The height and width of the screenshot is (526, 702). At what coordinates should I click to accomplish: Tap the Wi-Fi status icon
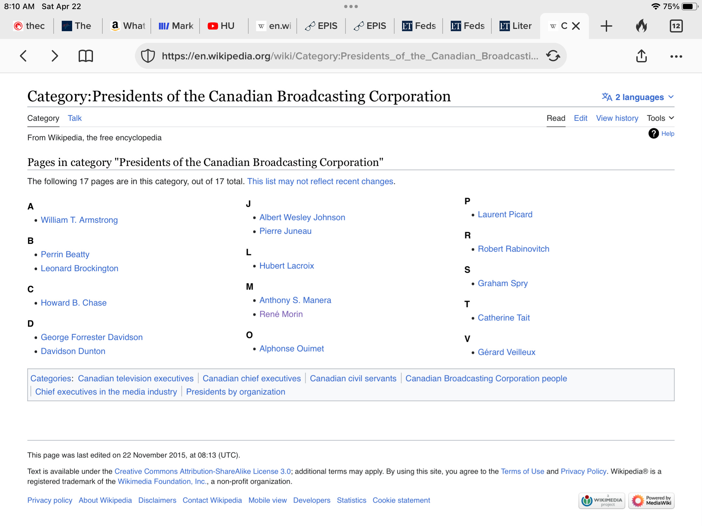click(x=656, y=6)
